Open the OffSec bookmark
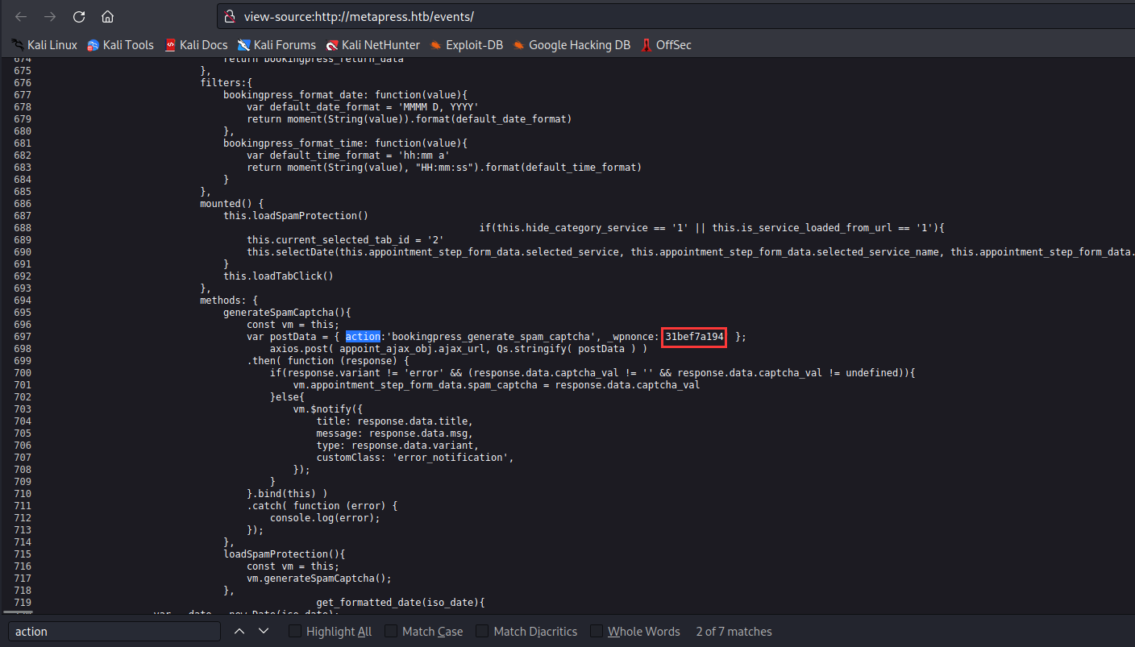This screenshot has height=647, width=1135. tap(666, 45)
